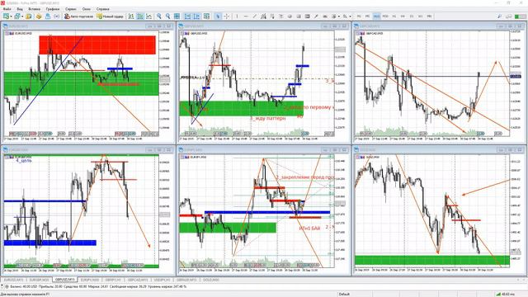Select the M15 timeframe
Image resolution: width=528 pixels, height=297 pixels.
point(376,16)
